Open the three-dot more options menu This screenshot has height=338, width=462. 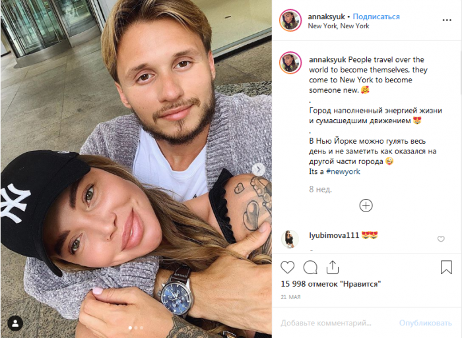point(447,20)
